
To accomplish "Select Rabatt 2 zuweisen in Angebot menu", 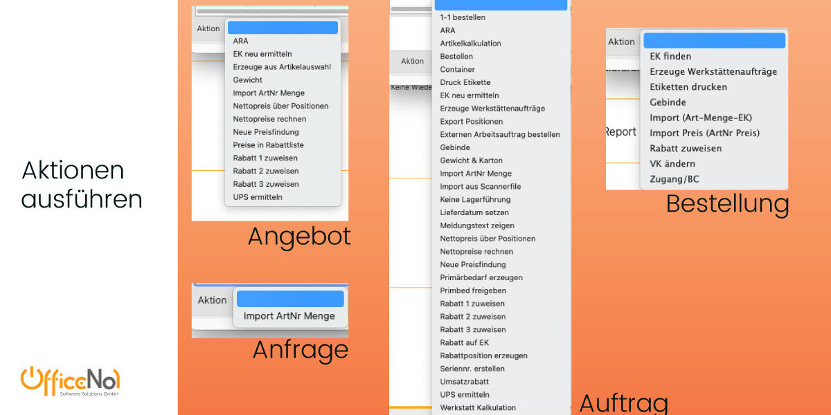I will point(266,171).
